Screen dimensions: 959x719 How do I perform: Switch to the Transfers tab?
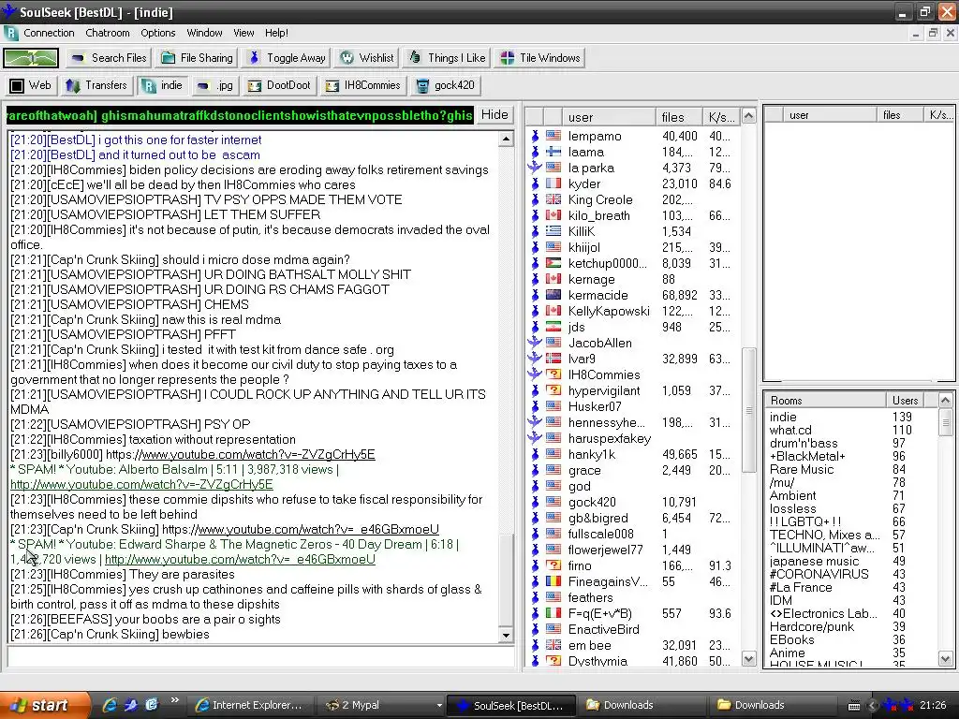96,85
